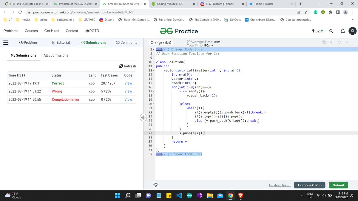View code of the Correct submission
Screen dimensions: 358x201
[128, 83]
